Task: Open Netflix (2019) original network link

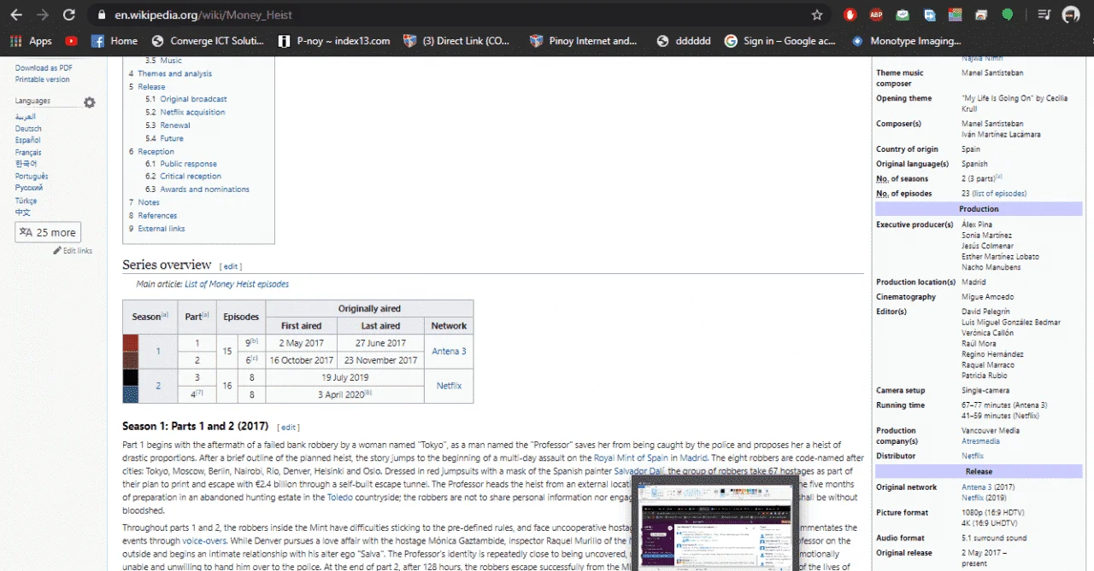Action: click(x=973, y=498)
